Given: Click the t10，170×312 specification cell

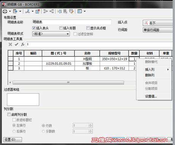Looking at the screenshot, I should tap(114, 68).
